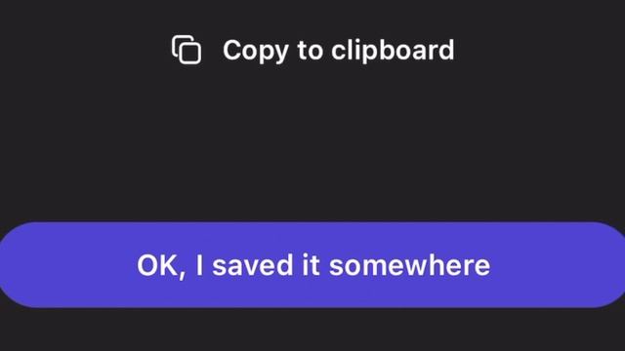The width and height of the screenshot is (625, 351).
Task: Invoke copy action via its icon
Action: click(187, 50)
